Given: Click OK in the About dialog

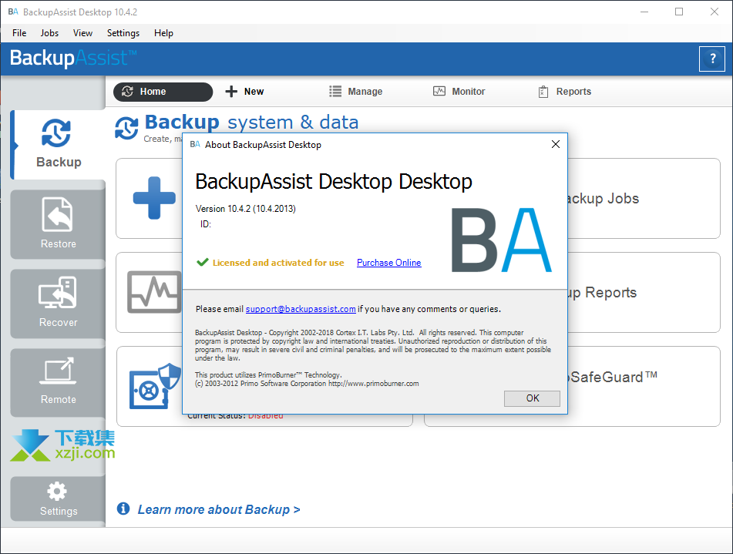Looking at the screenshot, I should 532,398.
